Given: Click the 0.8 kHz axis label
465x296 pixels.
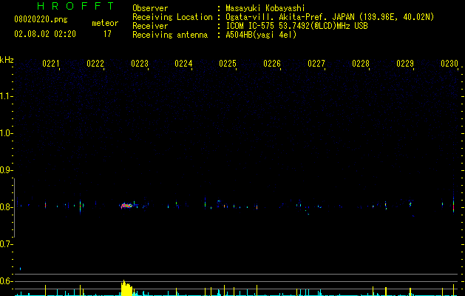Looking at the screenshot, I should click(x=7, y=207).
